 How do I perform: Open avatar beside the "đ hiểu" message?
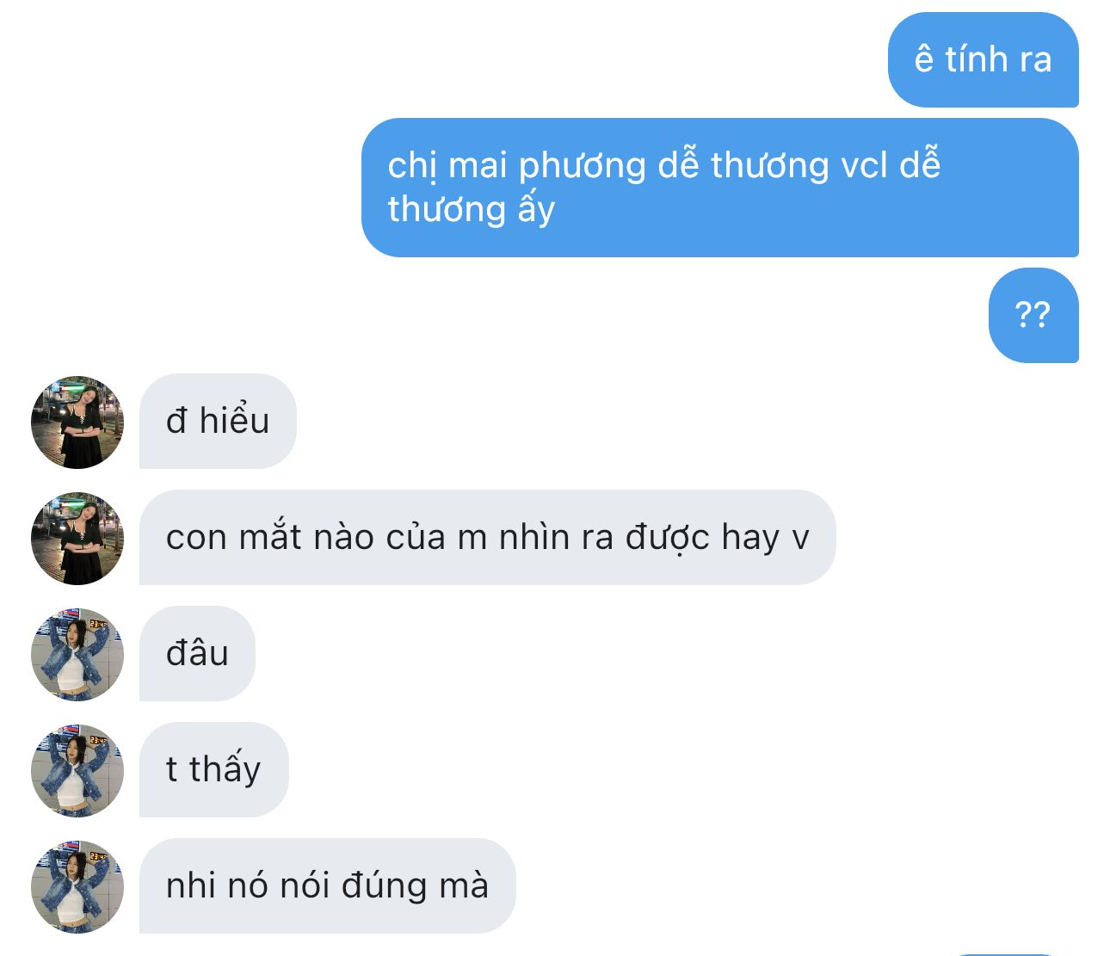(77, 422)
